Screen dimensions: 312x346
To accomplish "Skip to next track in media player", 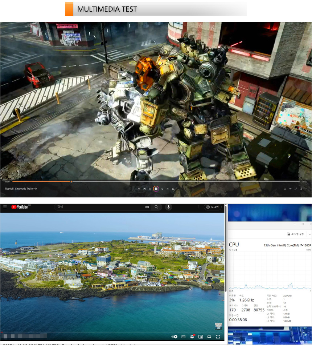I will [x=168, y=189].
